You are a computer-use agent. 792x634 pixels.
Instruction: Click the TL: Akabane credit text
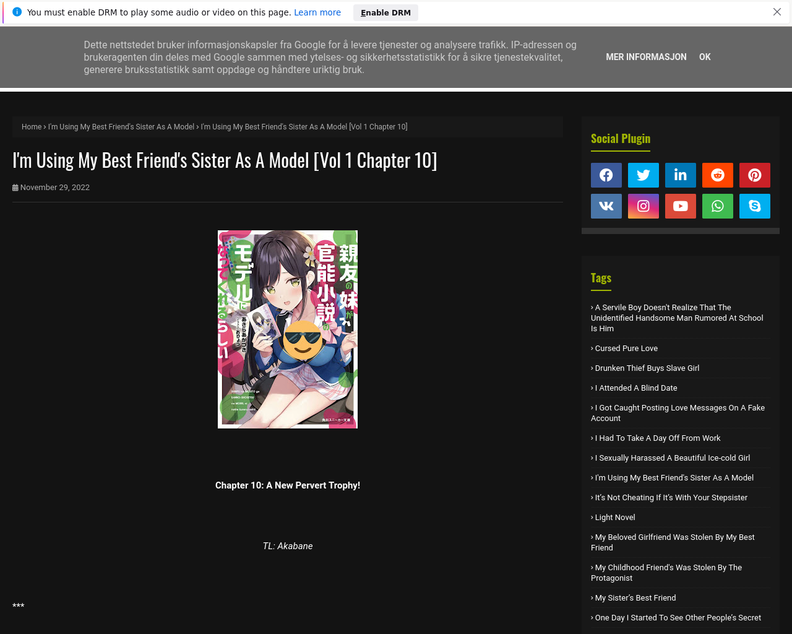tap(288, 546)
